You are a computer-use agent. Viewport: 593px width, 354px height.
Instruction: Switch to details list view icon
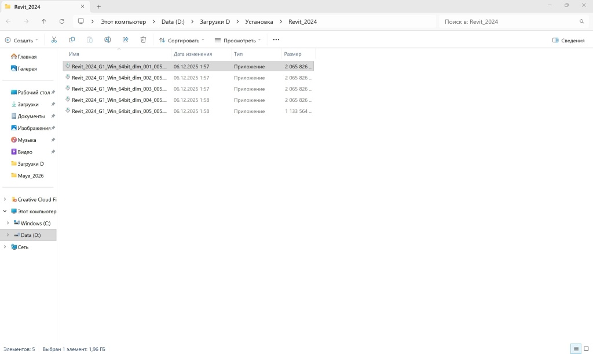point(576,349)
